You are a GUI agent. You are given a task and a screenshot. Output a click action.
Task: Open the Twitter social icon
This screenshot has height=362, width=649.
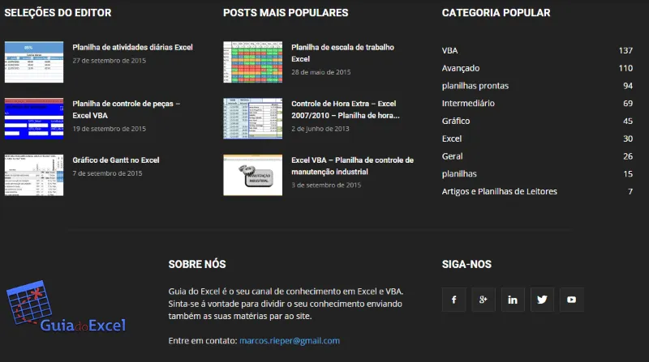tap(542, 300)
